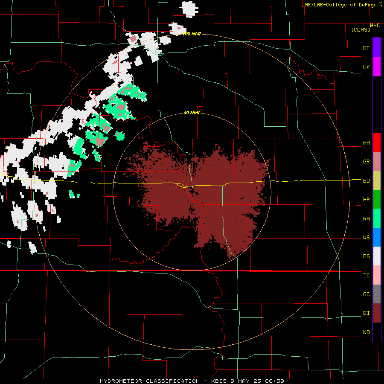The width and height of the screenshot is (384, 384).
Task: Select the "HR" legend label
Action: 366,200
